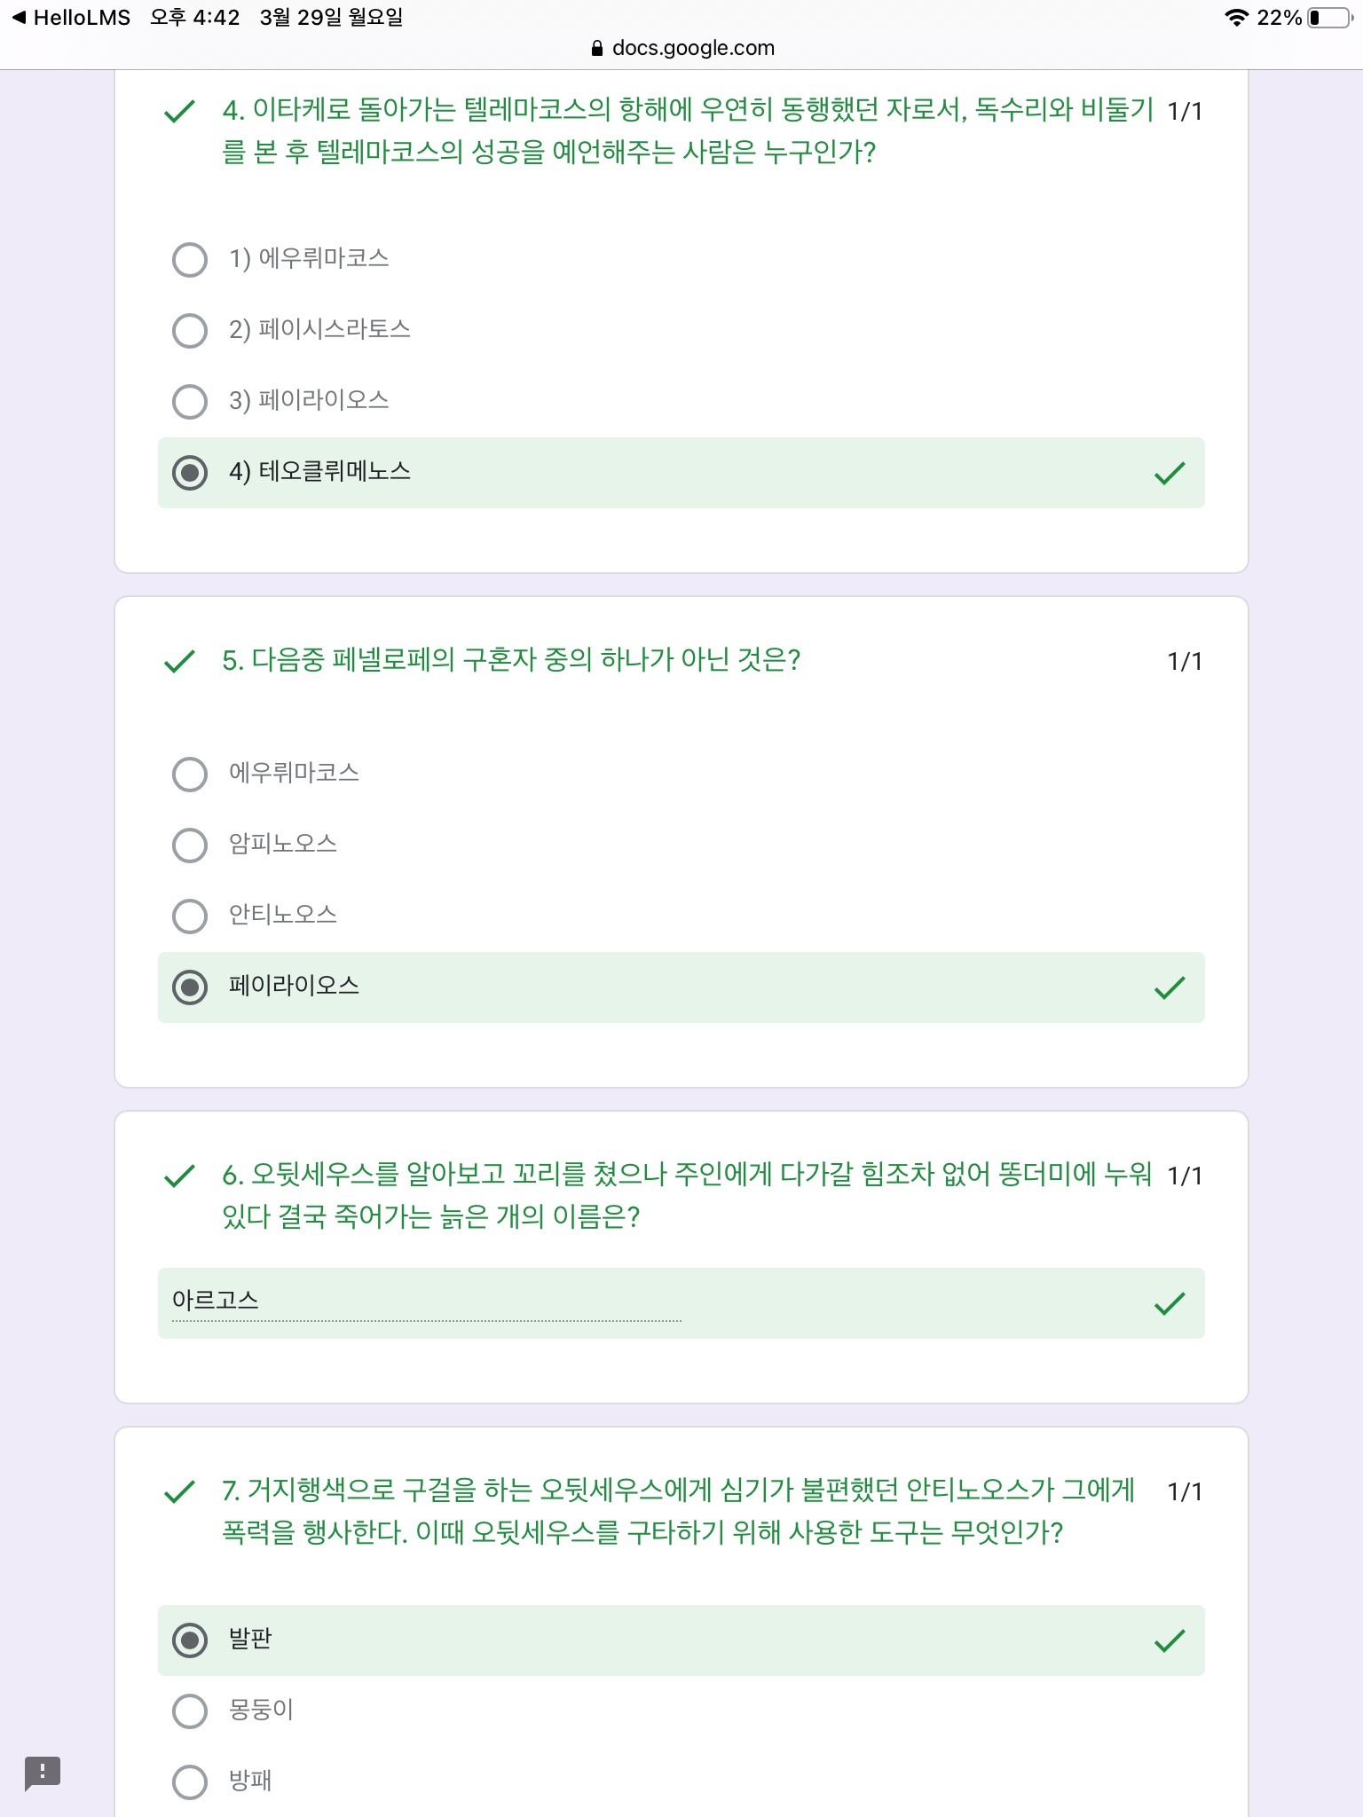The height and width of the screenshot is (1817, 1363).
Task: Tap the checkmark on 아르고스 answer
Action: coord(1170,1303)
